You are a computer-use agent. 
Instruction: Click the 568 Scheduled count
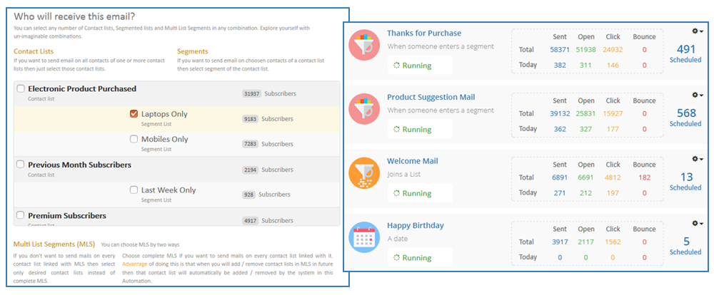click(685, 118)
